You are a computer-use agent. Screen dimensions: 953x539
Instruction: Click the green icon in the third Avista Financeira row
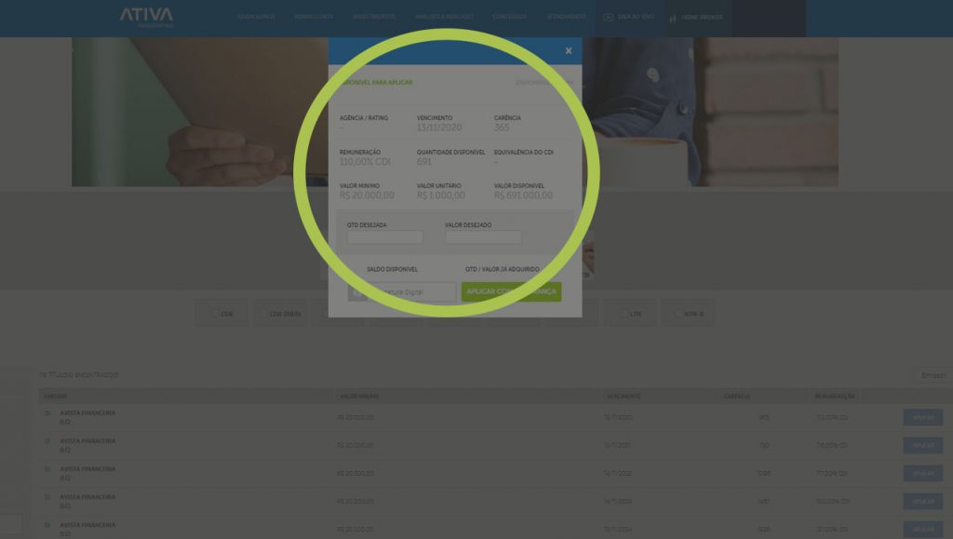(x=47, y=469)
